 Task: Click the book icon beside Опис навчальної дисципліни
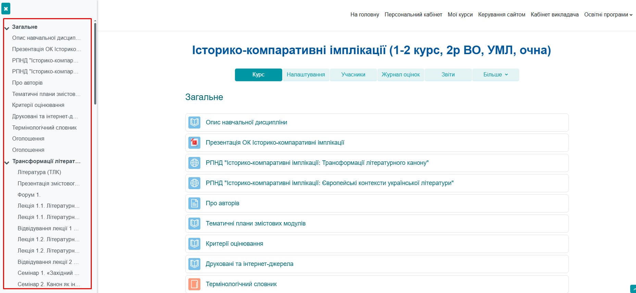[195, 122]
